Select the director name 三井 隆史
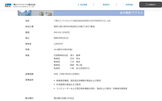Image resolution: width=162 pixels, height=101 pixels. [x=75, y=62]
